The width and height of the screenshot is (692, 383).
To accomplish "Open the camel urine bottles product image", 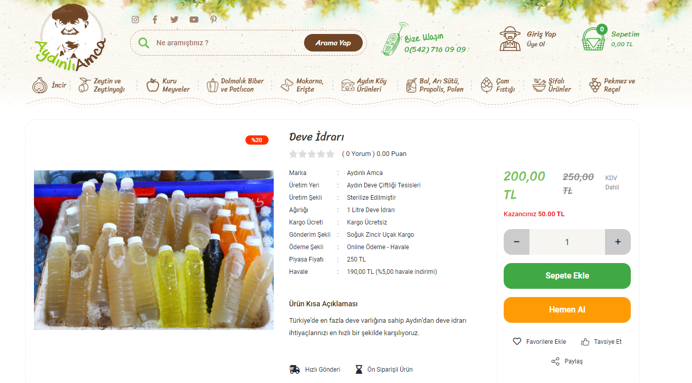I will coord(154,250).
